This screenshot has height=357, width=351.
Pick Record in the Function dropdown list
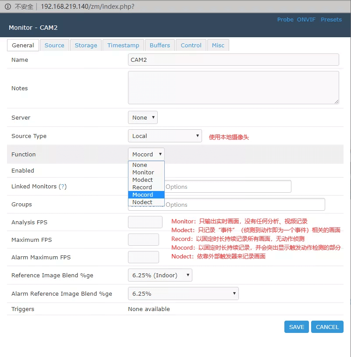tap(142, 187)
